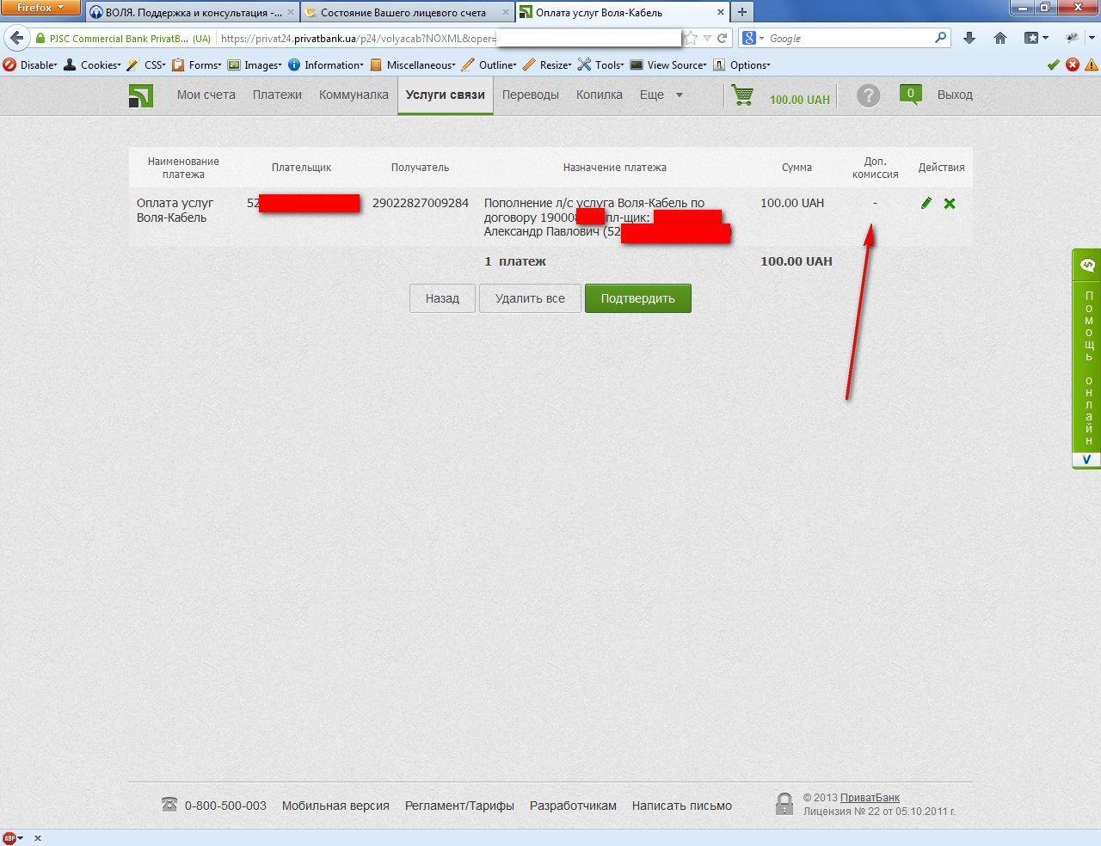Go back to the previous page
Image resolution: width=1101 pixels, height=846 pixels.
pyautogui.click(x=16, y=38)
